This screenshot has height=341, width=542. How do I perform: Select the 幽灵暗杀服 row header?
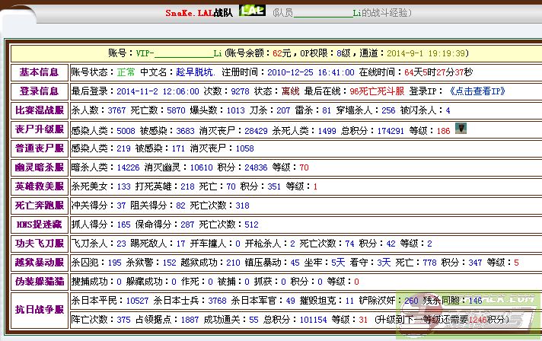[38, 167]
